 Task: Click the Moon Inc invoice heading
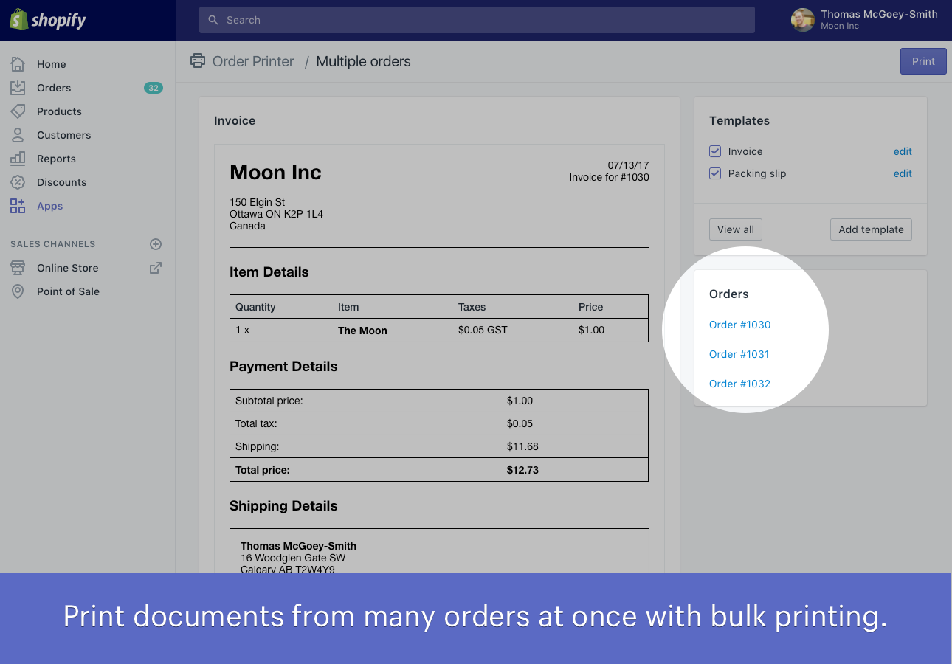click(275, 172)
